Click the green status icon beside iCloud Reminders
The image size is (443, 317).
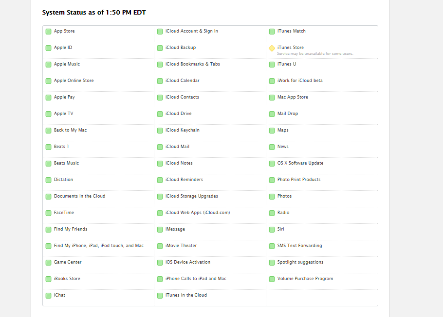point(160,180)
